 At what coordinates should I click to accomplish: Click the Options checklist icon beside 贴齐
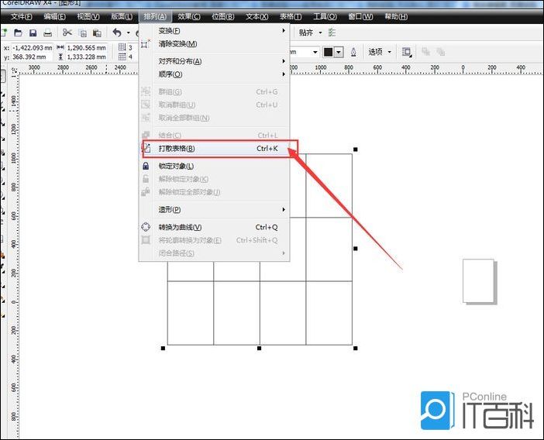pos(332,33)
